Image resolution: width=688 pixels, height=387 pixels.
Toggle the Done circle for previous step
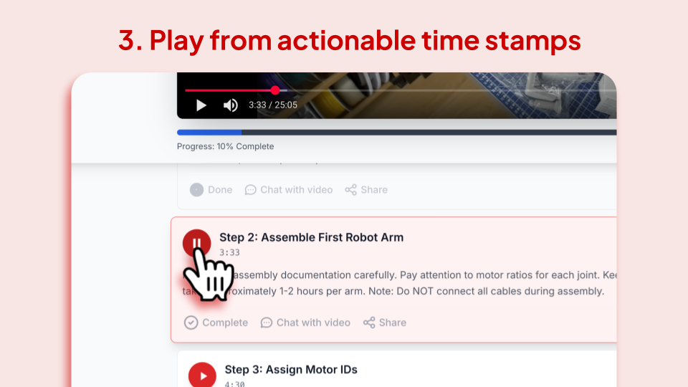coord(196,189)
